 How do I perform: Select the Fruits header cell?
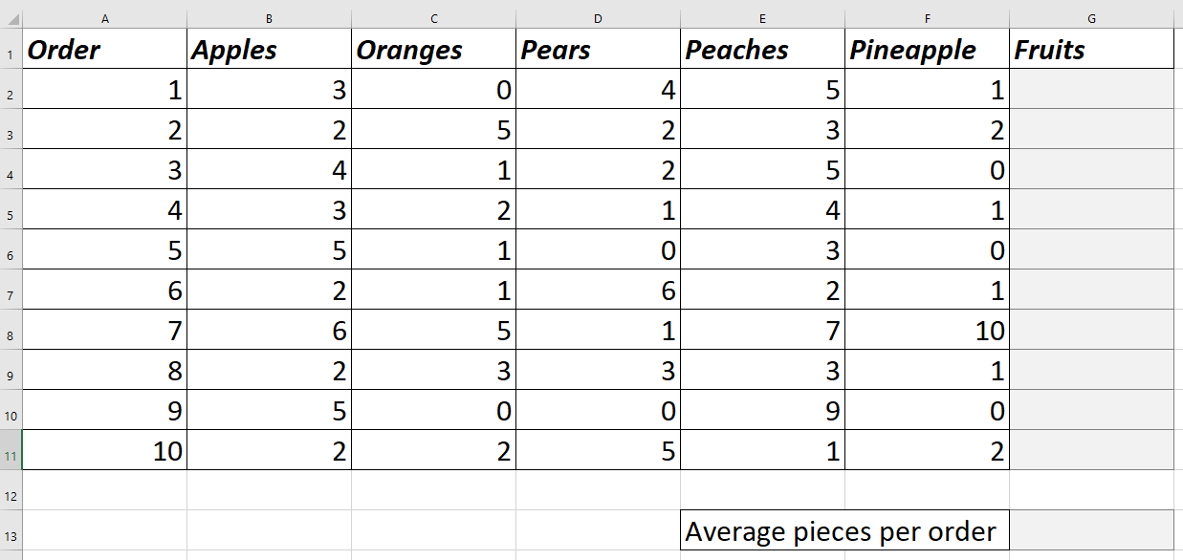[x=1091, y=50]
